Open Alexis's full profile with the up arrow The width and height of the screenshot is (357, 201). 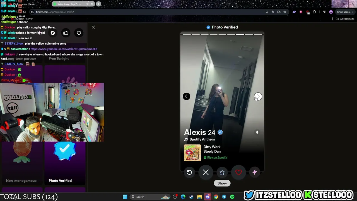[257, 132]
